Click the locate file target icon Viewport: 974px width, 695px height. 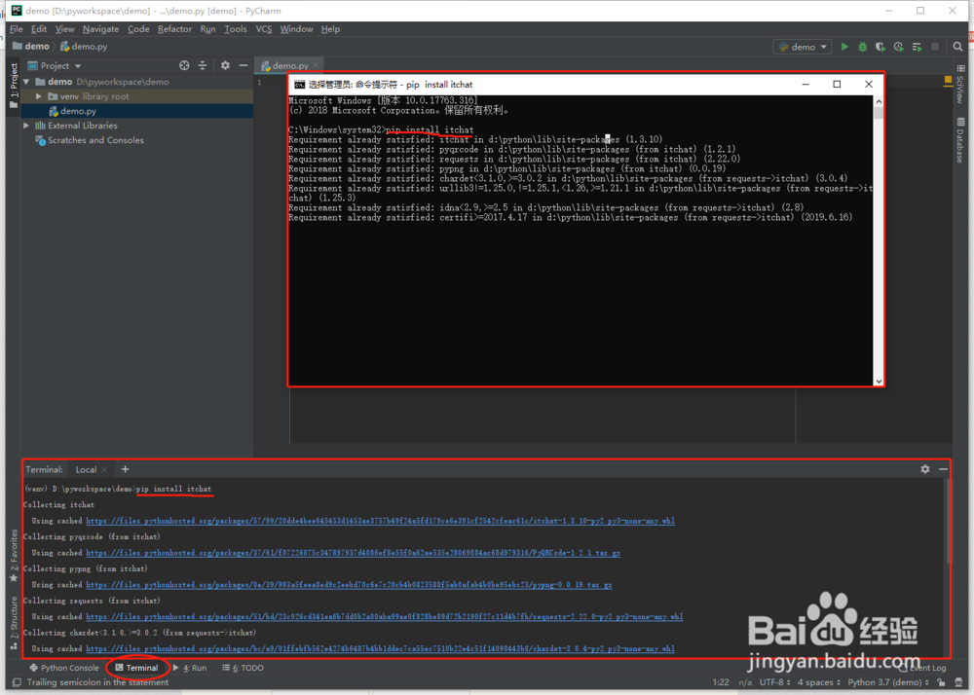[x=184, y=65]
